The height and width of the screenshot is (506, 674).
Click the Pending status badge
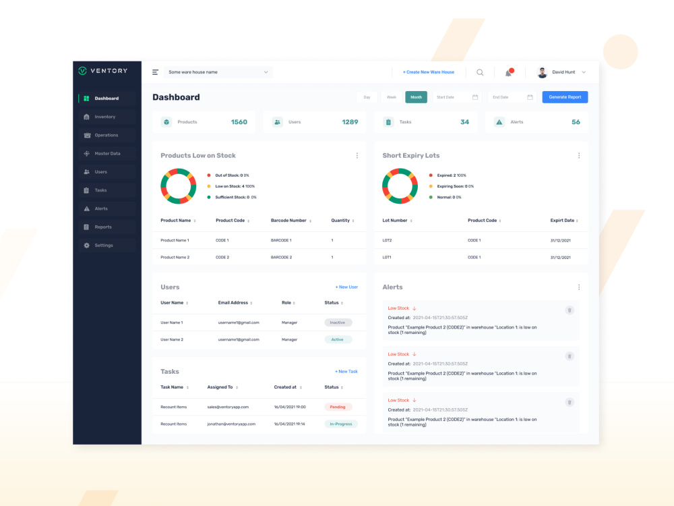point(338,407)
